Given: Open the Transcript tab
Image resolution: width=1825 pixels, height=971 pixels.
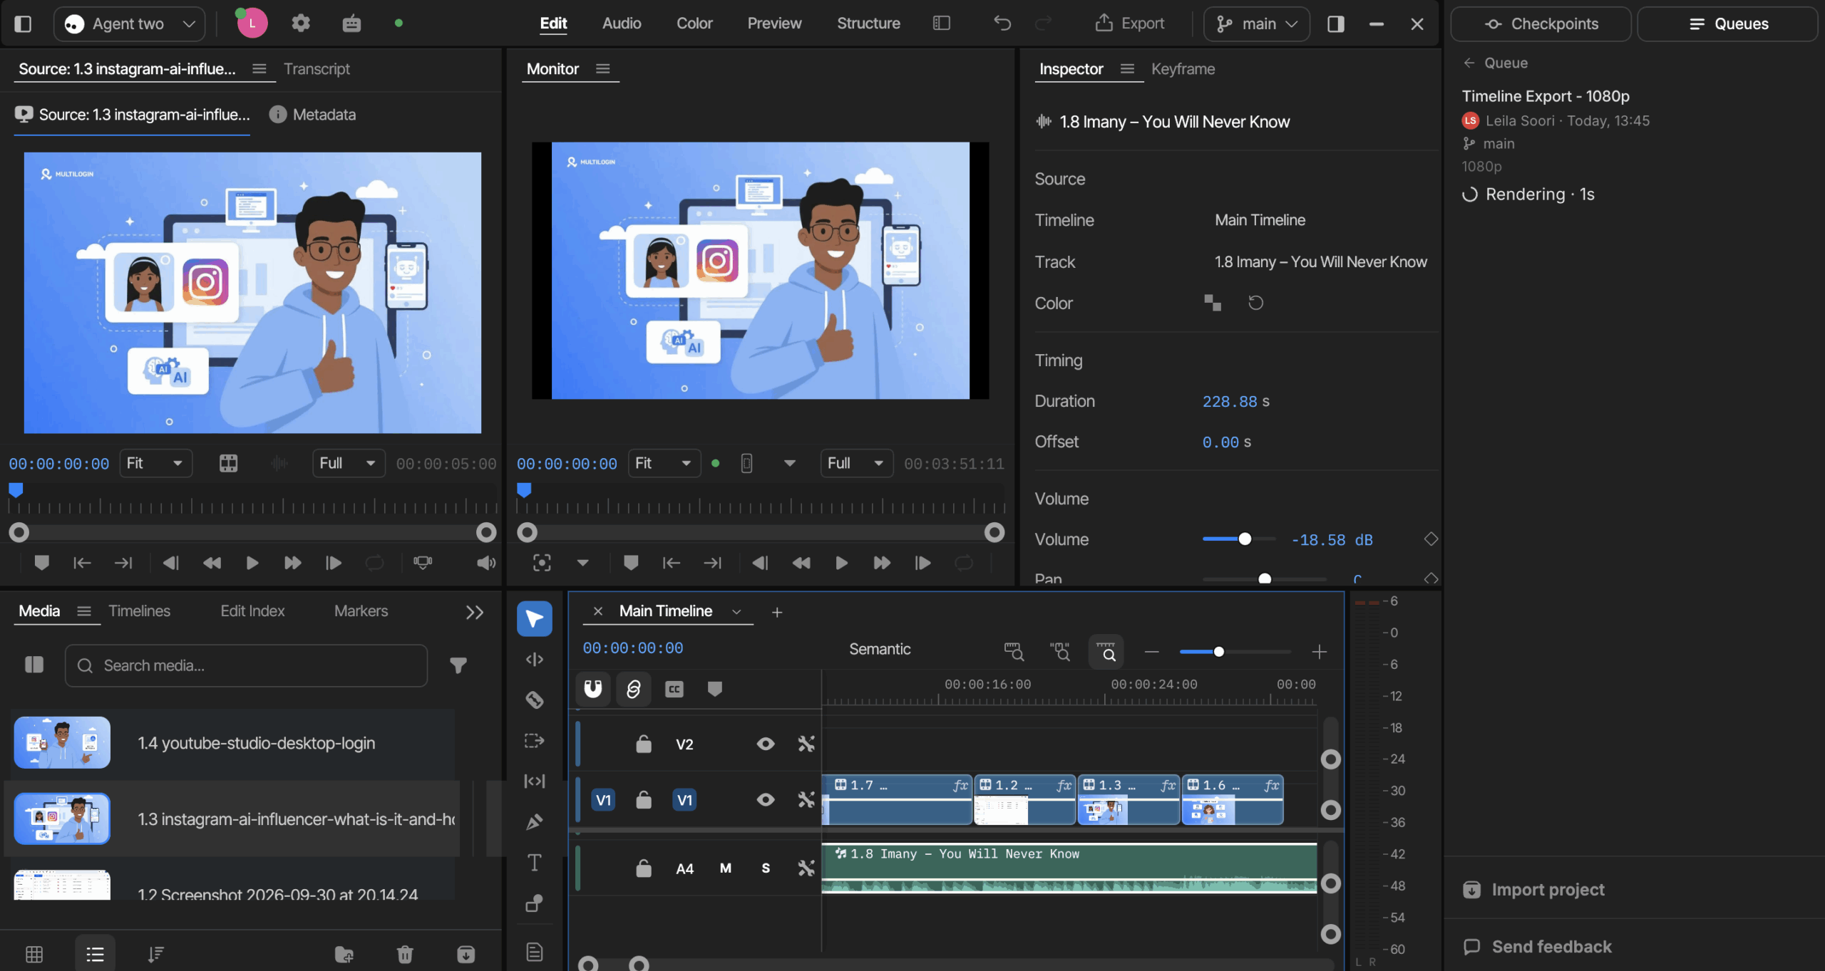Looking at the screenshot, I should [x=317, y=69].
